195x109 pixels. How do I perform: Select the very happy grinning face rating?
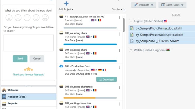(x=45, y=18)
